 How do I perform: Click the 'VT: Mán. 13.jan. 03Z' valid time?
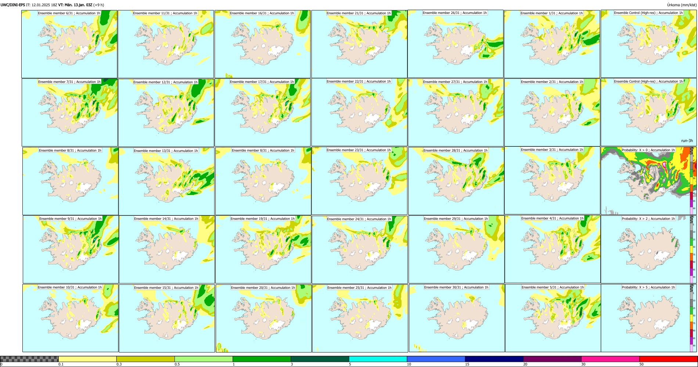[x=75, y=5]
